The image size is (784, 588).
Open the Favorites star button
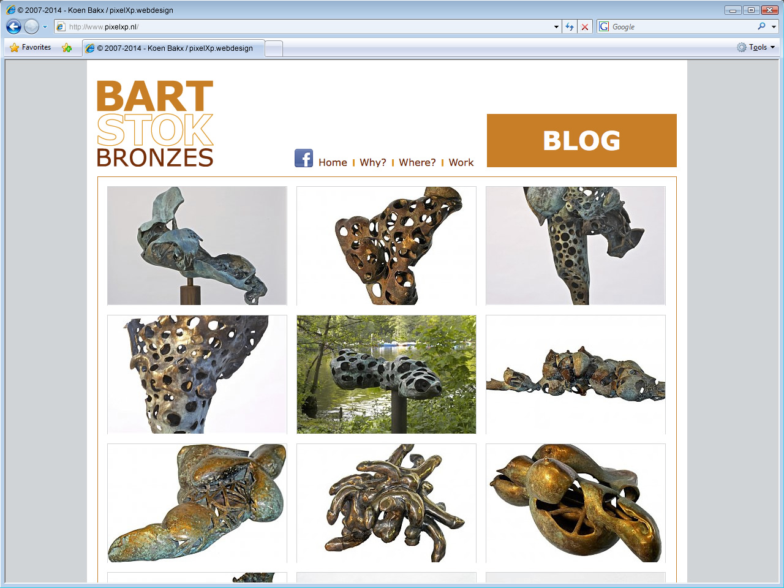(31, 47)
